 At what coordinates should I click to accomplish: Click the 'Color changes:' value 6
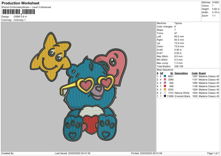[x=175, y=26]
